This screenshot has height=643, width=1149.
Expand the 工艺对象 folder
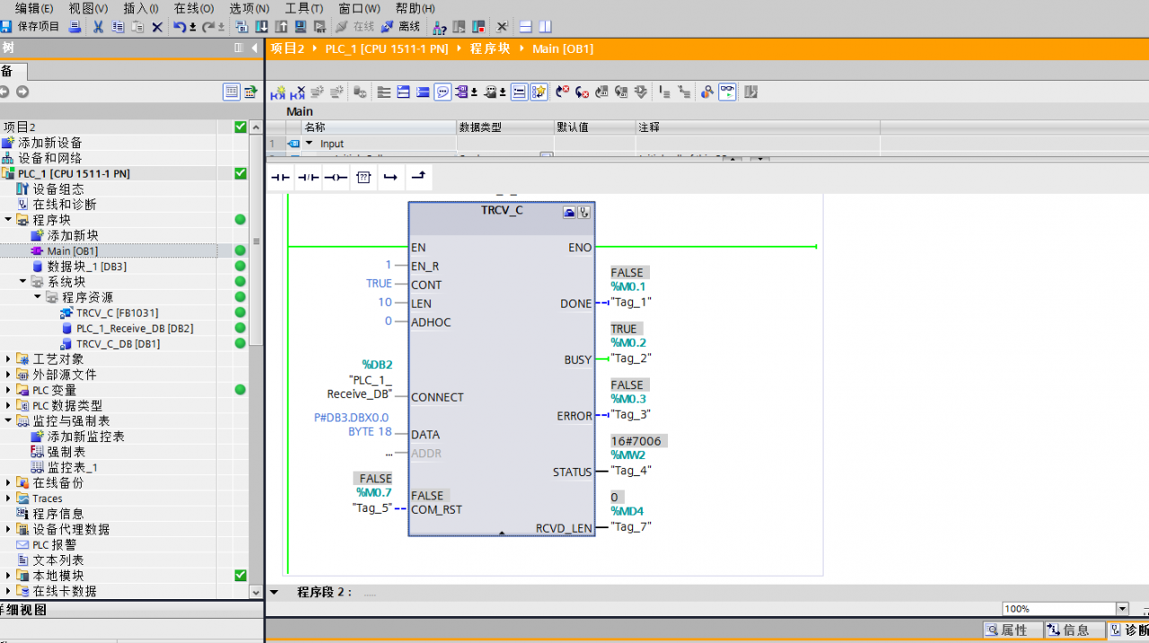click(x=9, y=359)
